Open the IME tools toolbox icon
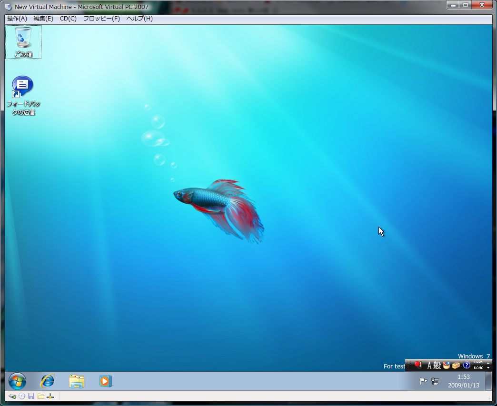Viewport: 497px width, 406px height. pos(456,366)
